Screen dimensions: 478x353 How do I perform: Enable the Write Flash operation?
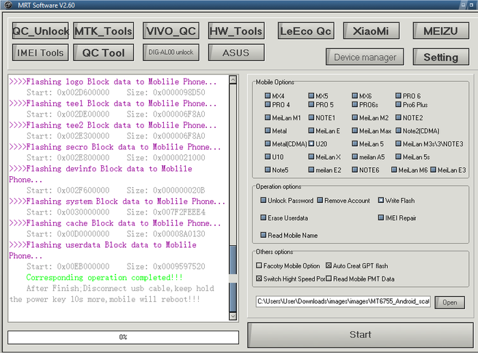[x=381, y=201]
